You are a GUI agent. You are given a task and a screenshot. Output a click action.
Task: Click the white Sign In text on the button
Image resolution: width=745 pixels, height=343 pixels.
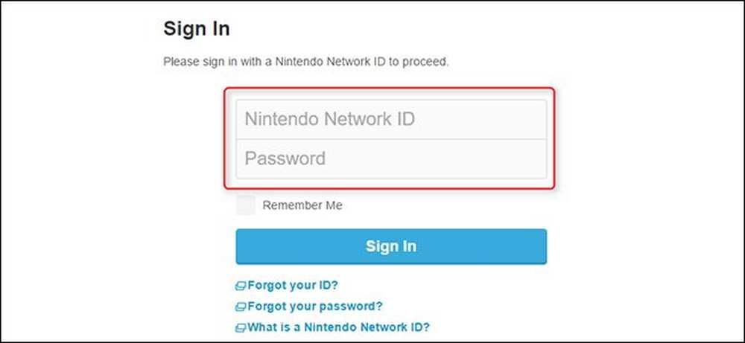[391, 246]
